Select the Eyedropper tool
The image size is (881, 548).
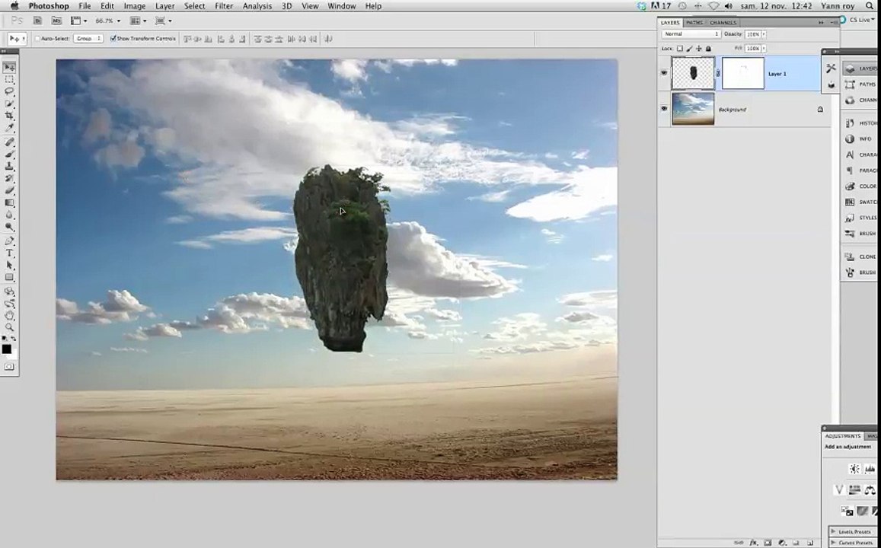[x=9, y=128]
